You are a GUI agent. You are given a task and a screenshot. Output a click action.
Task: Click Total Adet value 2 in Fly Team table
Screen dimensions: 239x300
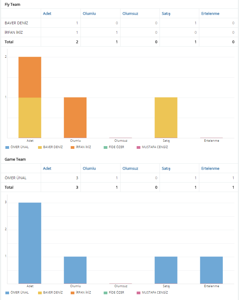pos(77,42)
